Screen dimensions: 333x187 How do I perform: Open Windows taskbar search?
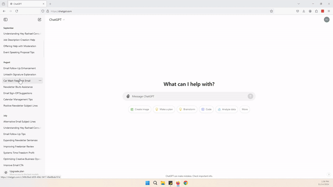155,183
